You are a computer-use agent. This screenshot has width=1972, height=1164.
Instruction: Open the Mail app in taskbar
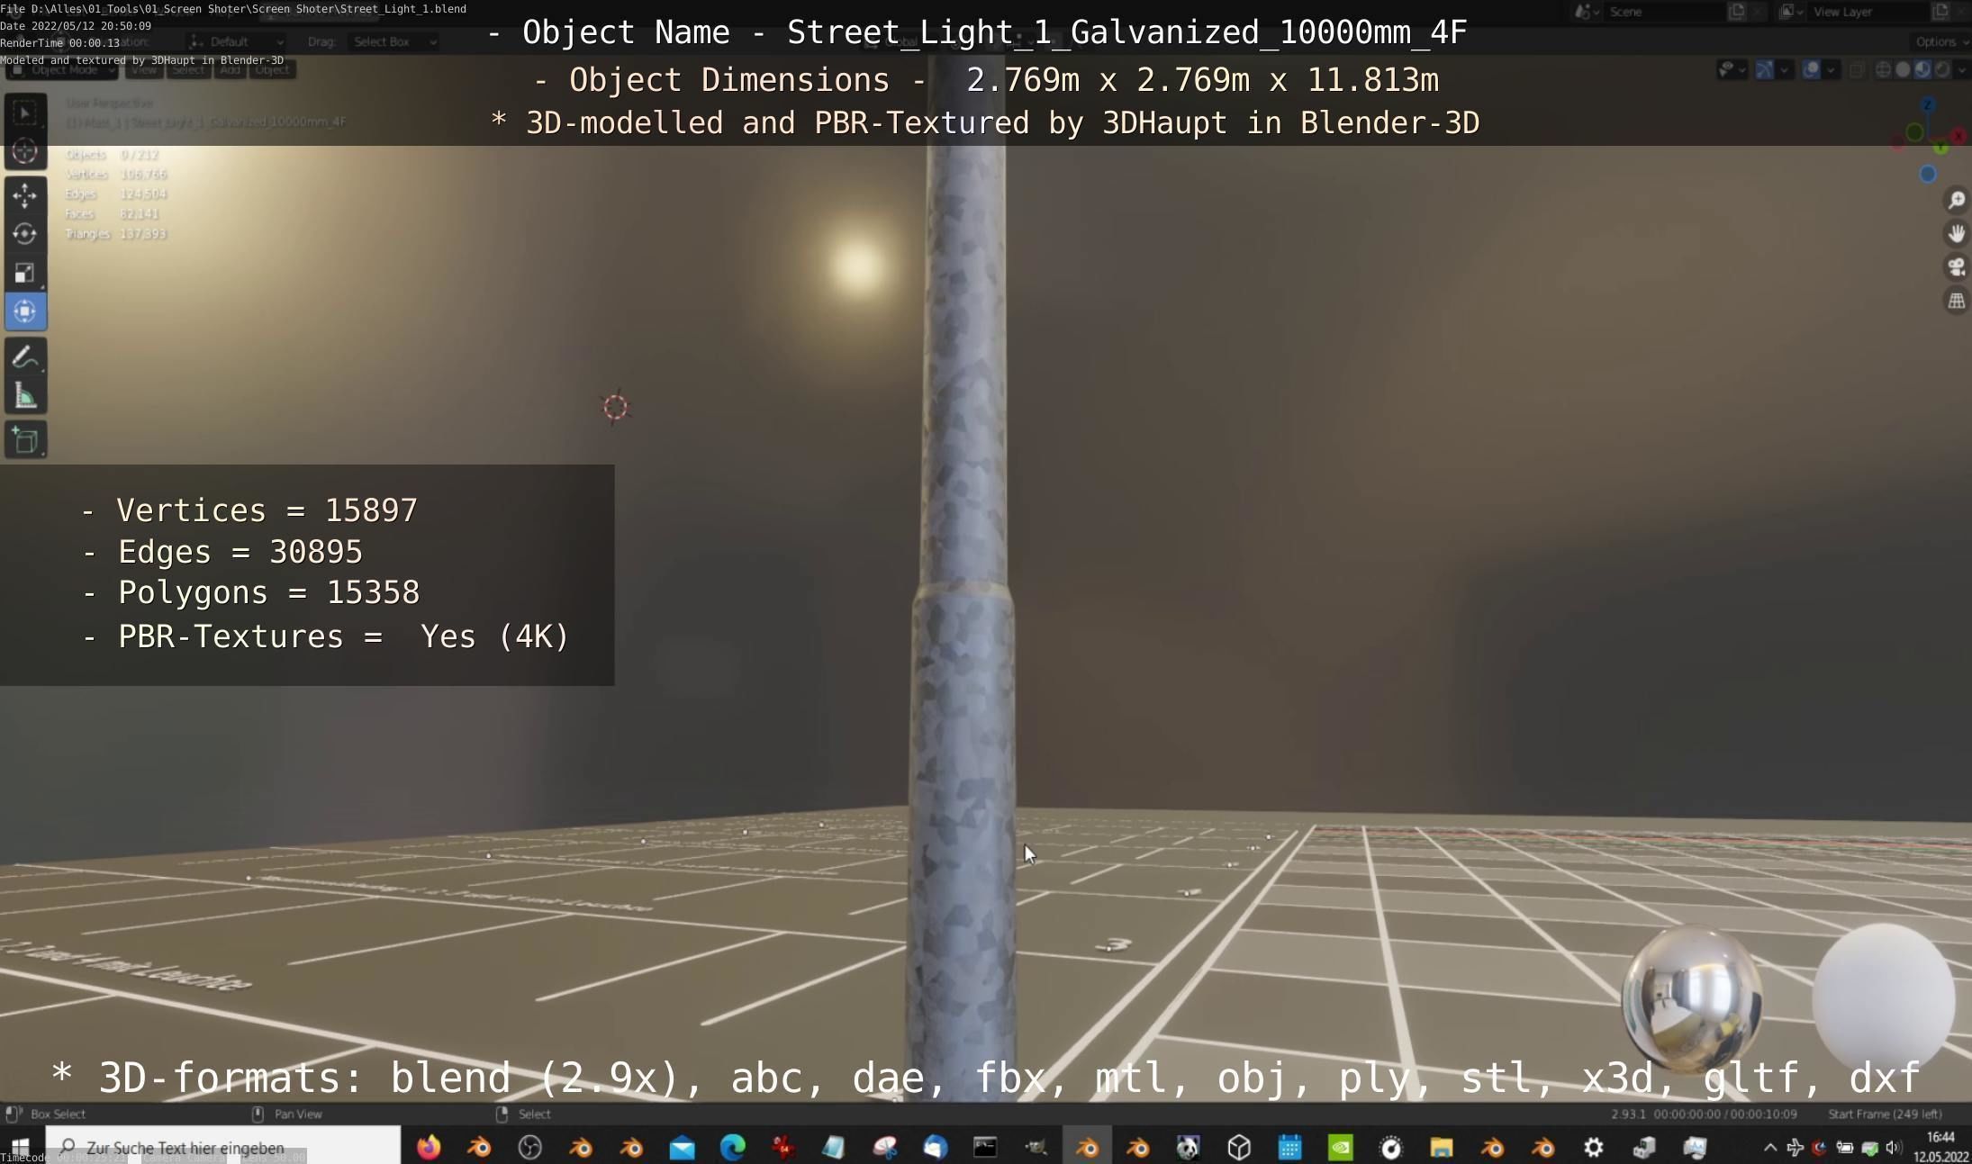(683, 1147)
